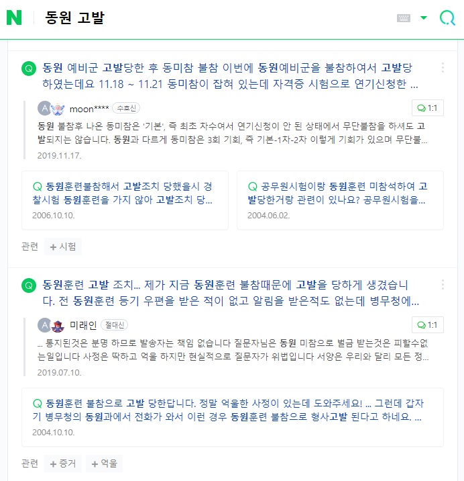Screen dimensions: 464x481
Task: Add related keyword 억울
Action: pos(104,464)
